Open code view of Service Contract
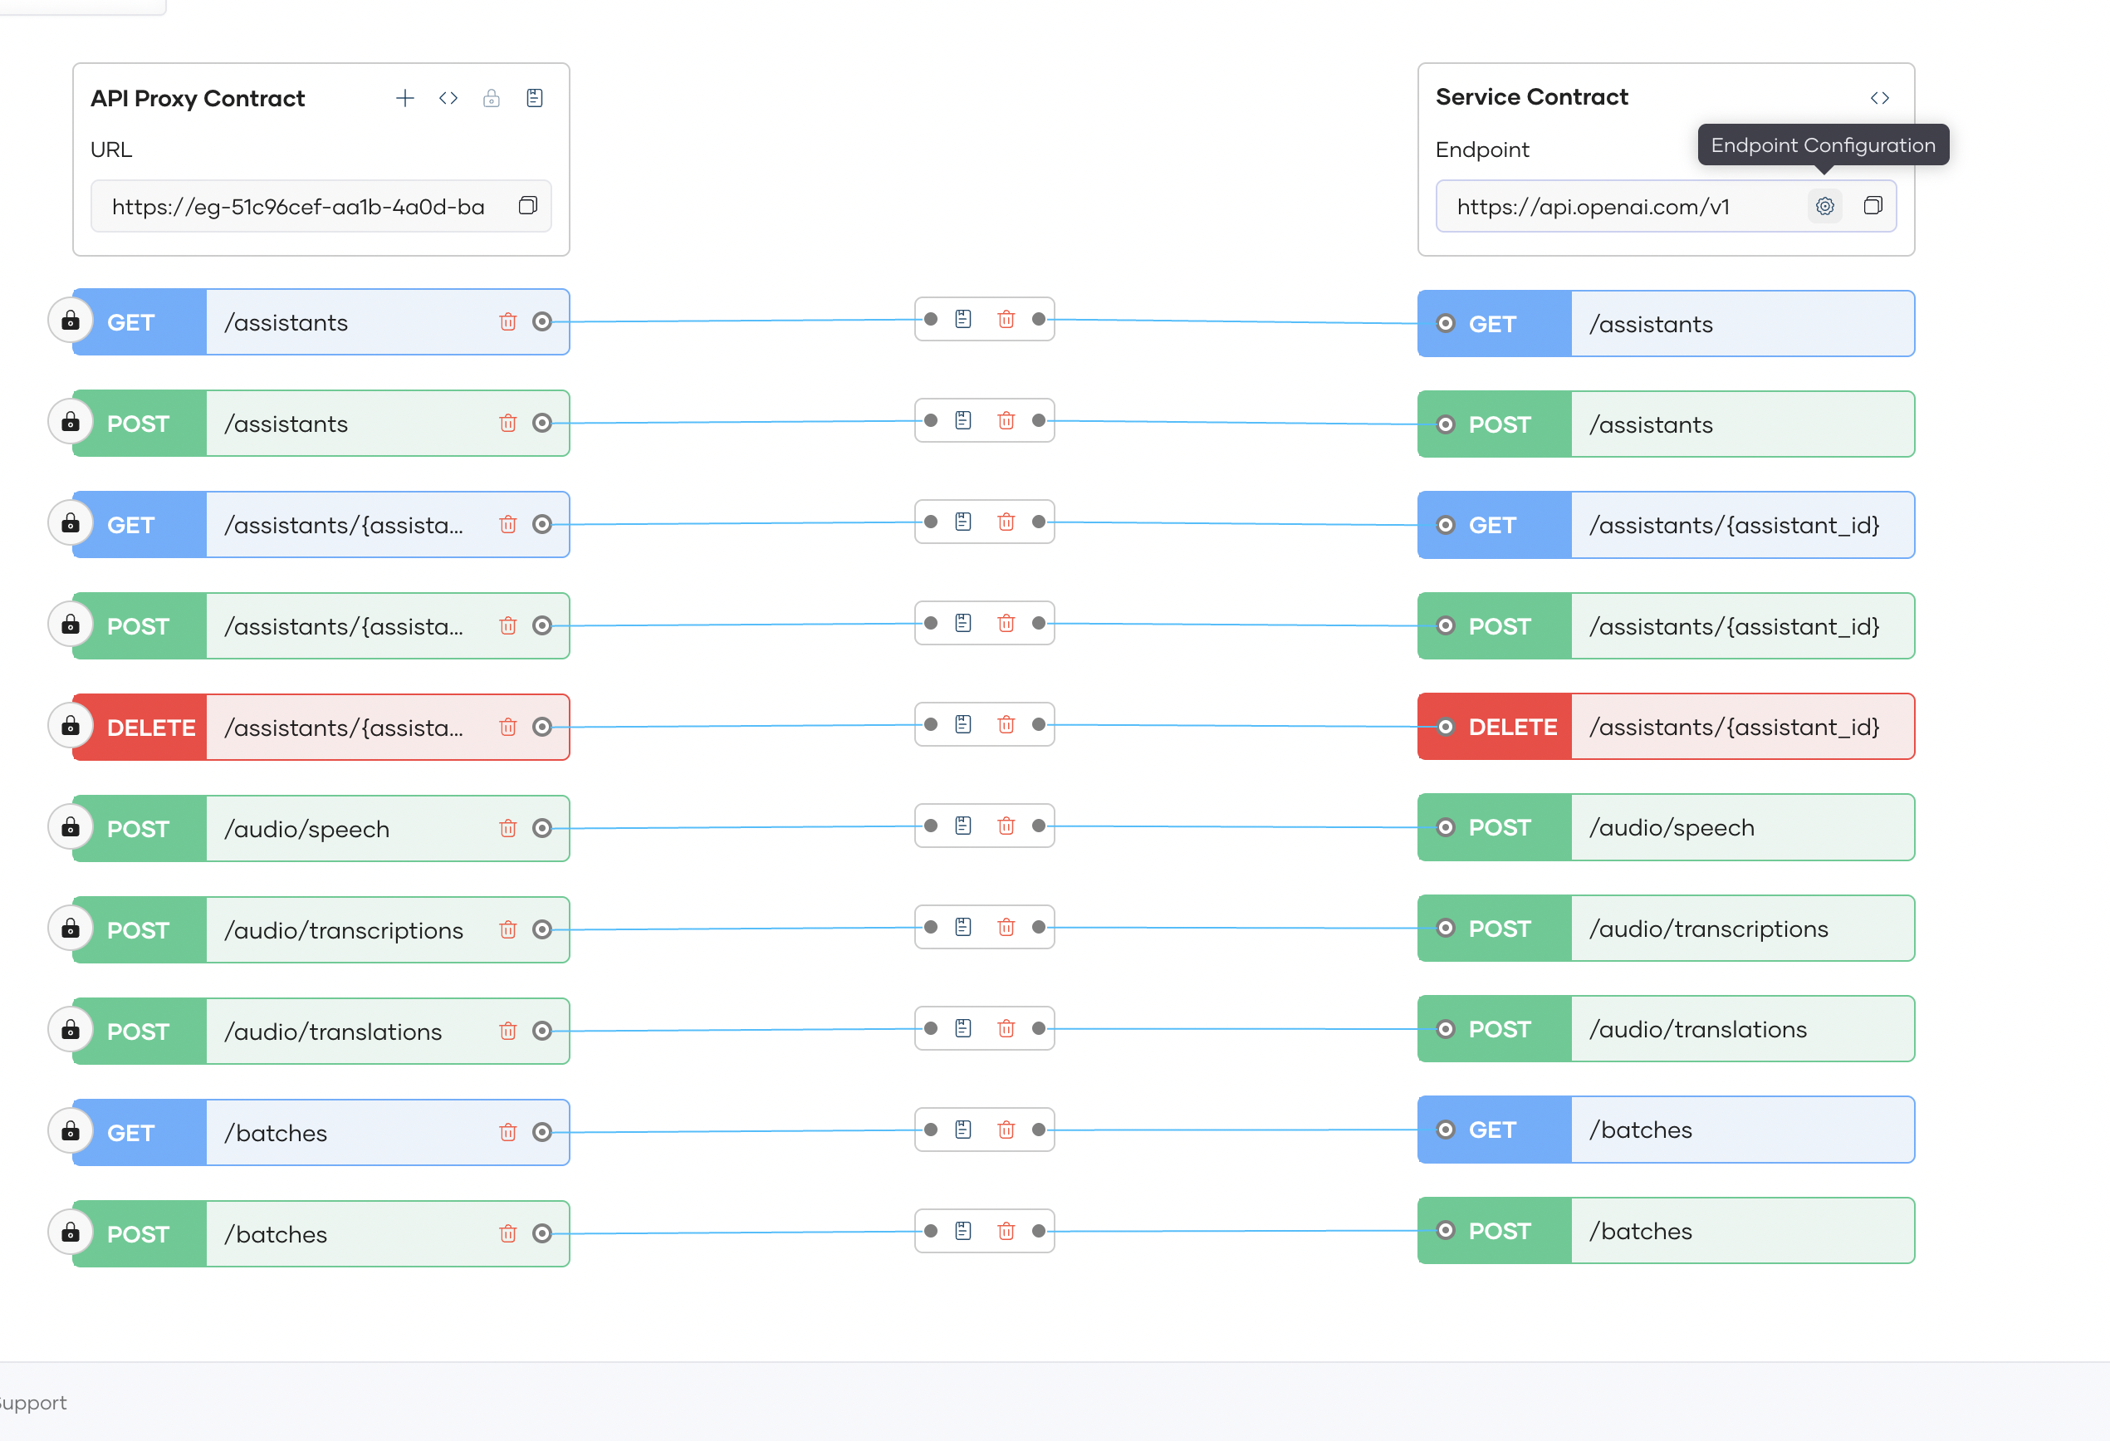This screenshot has height=1441, width=2110. point(1879,98)
